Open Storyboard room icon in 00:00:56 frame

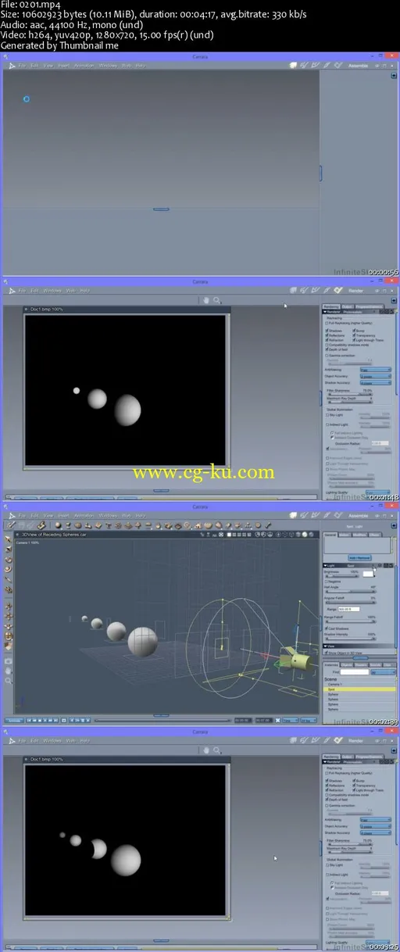click(x=315, y=66)
